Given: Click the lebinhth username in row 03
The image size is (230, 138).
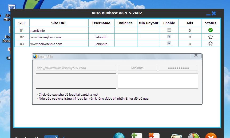Looking at the screenshot, I should pyautogui.click(x=101, y=44).
